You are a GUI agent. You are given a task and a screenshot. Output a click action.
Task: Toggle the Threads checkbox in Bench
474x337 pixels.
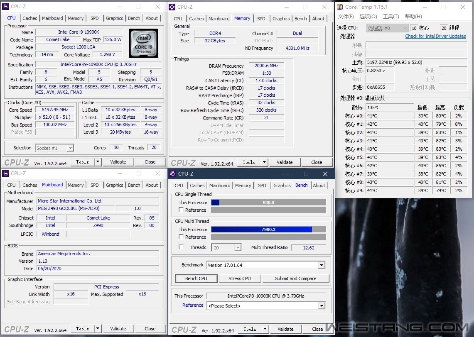pyautogui.click(x=181, y=247)
